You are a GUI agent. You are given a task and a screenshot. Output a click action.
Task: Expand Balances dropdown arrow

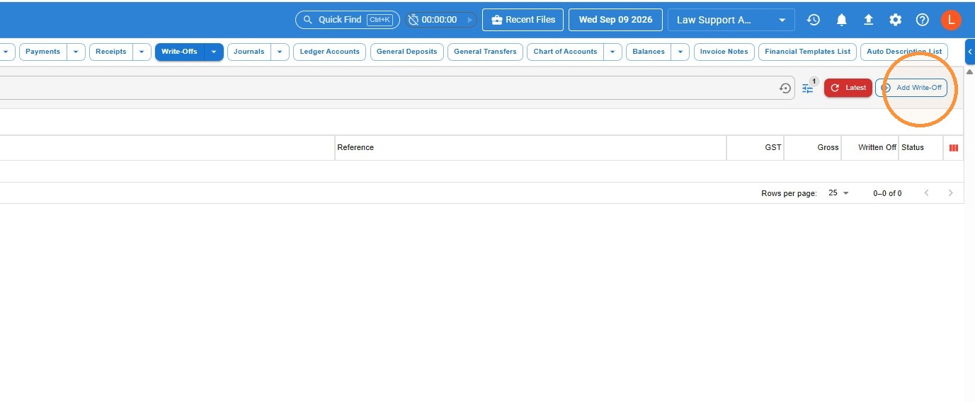[x=680, y=52]
